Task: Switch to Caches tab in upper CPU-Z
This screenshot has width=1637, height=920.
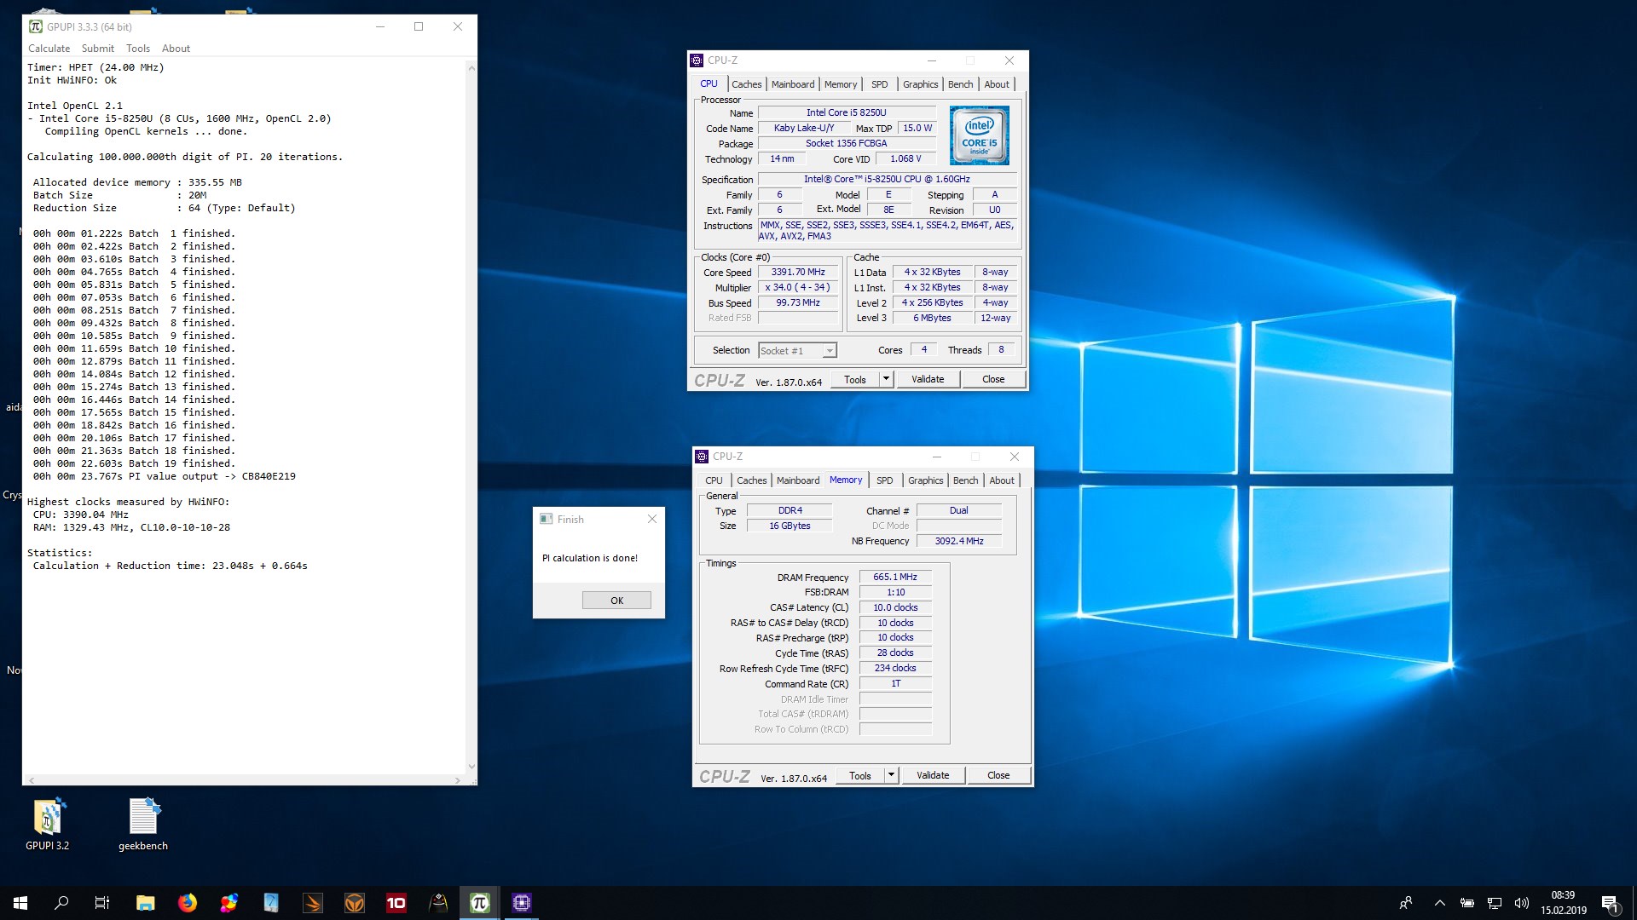Action: click(x=746, y=84)
